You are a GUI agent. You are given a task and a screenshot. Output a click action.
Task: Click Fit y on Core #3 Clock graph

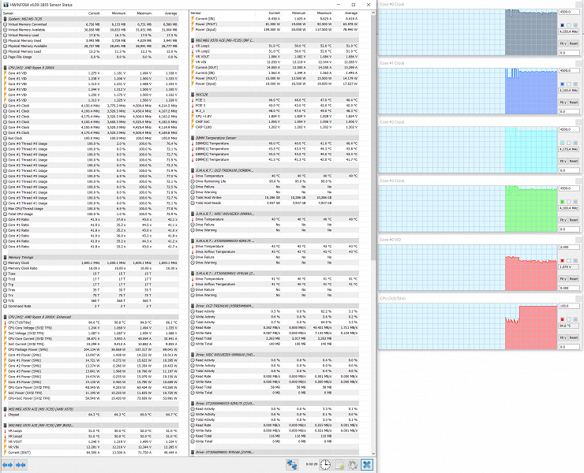click(563, 220)
